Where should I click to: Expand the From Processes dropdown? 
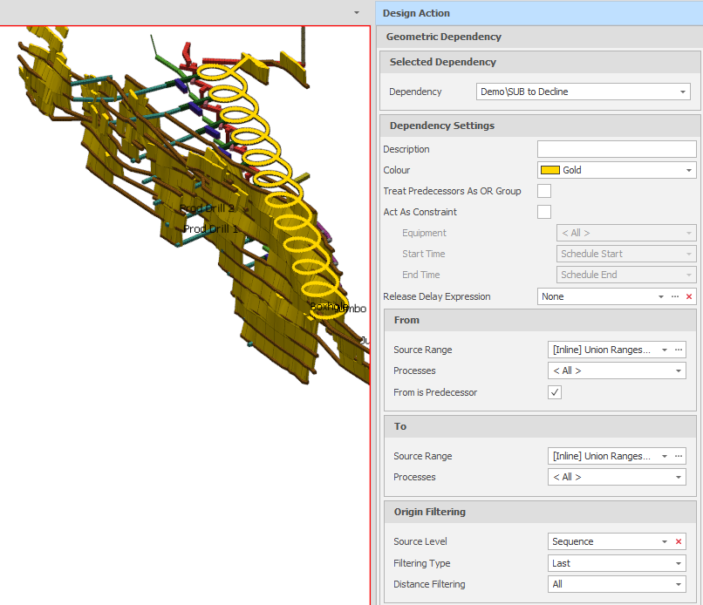click(679, 370)
